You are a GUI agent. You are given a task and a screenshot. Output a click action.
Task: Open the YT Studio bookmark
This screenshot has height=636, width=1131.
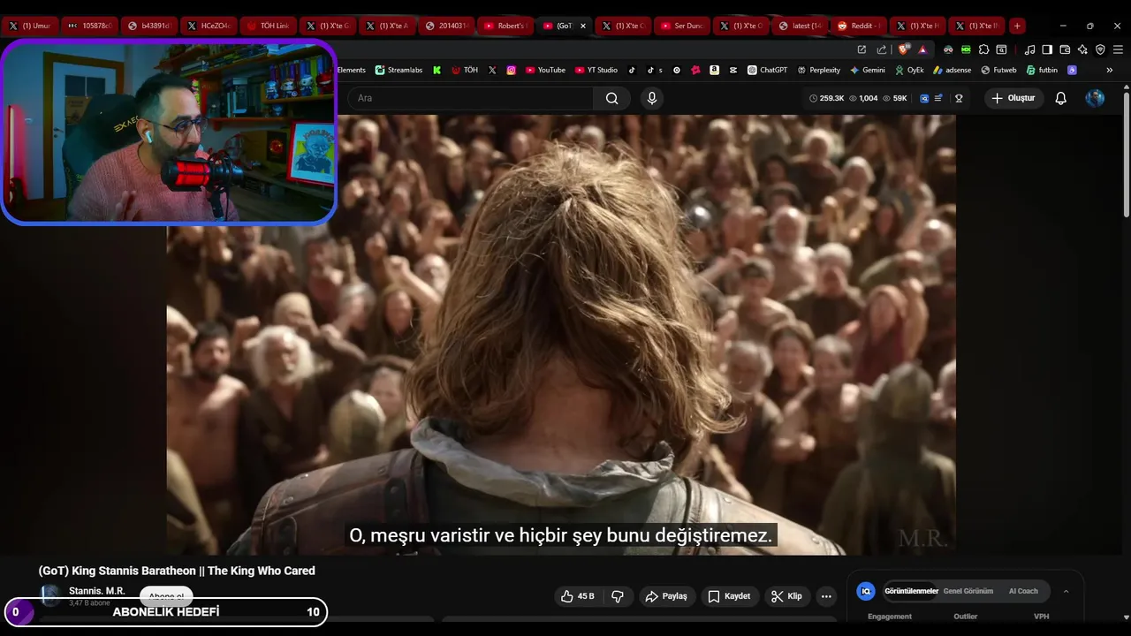tap(596, 70)
